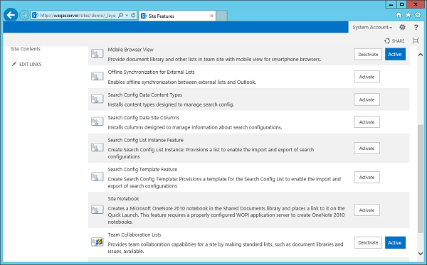
Task: Click the Active badge for Team Collaboration Lists
Action: point(395,243)
